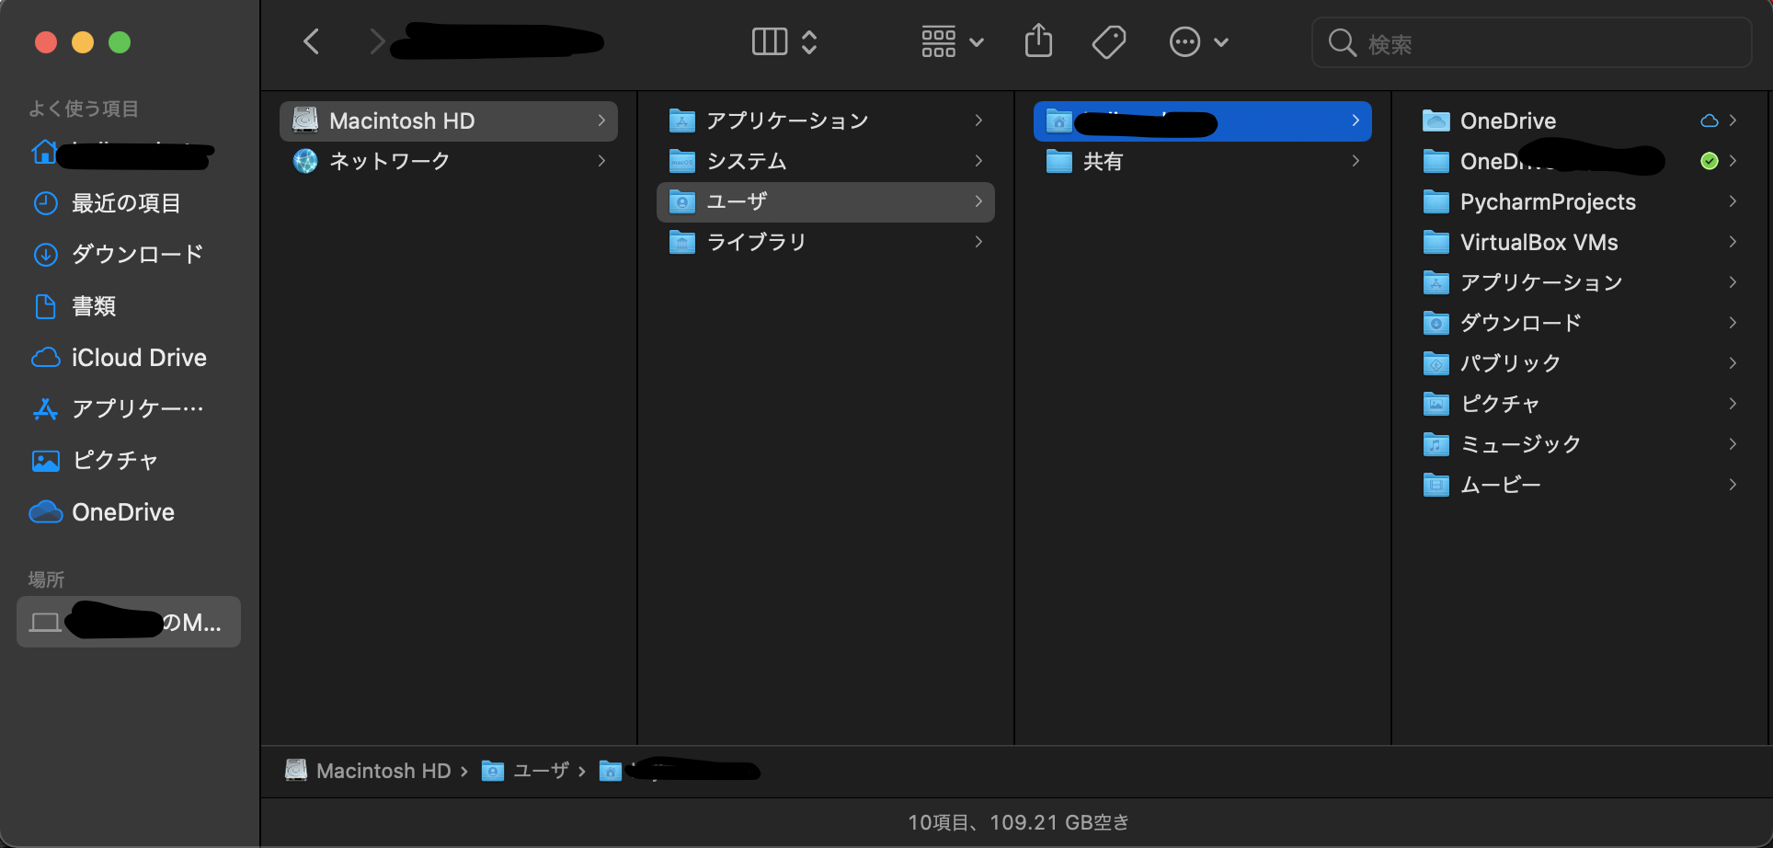Expand the 共有 row chevron
The image size is (1773, 848).
point(1355,161)
